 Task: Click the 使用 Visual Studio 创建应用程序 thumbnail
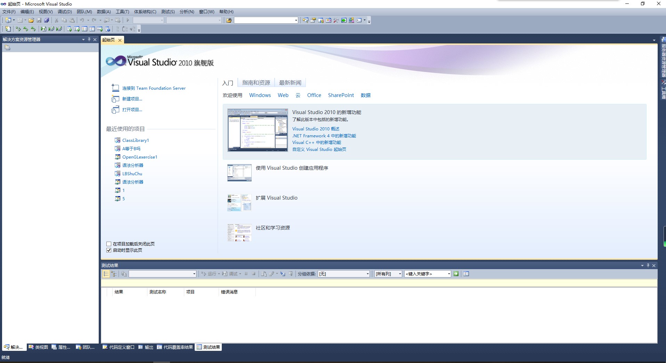[x=239, y=173]
